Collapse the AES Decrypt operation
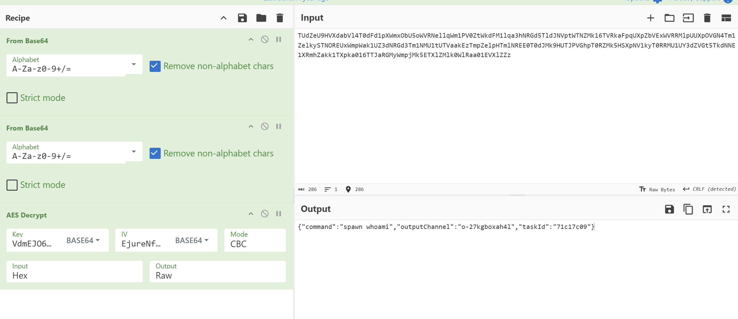Viewport: 738px width, 319px height. point(251,214)
